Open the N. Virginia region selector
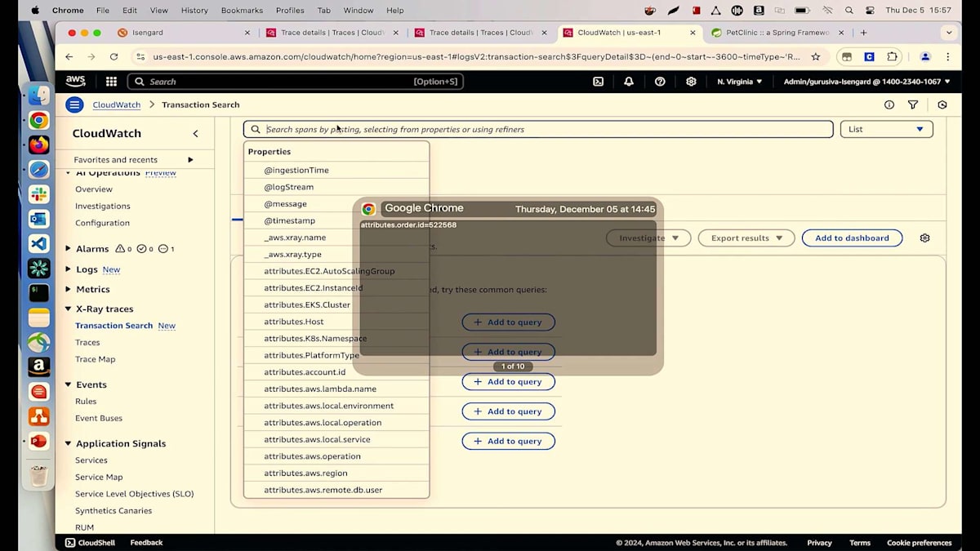 pyautogui.click(x=739, y=82)
